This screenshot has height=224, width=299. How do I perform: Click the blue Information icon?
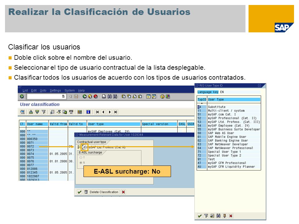coord(88,112)
